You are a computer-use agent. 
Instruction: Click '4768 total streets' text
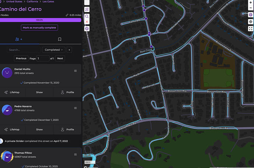24,110
